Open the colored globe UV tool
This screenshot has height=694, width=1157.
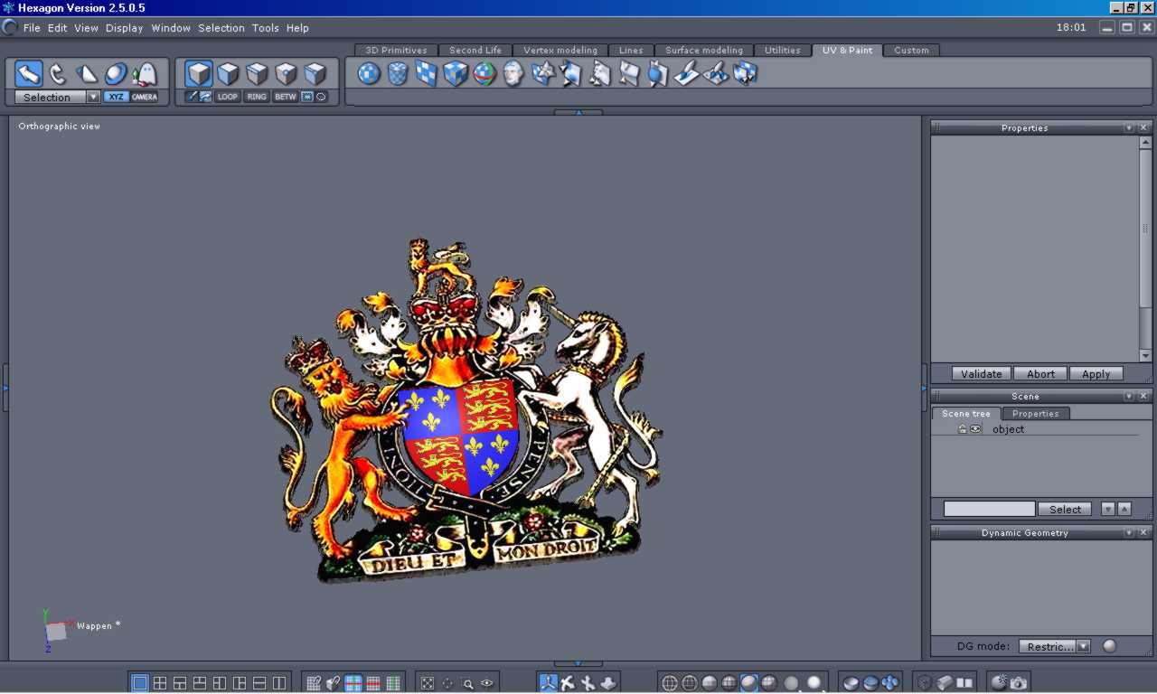[484, 73]
